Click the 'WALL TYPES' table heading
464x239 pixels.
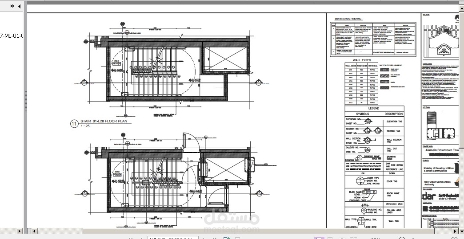pyautogui.click(x=362, y=60)
